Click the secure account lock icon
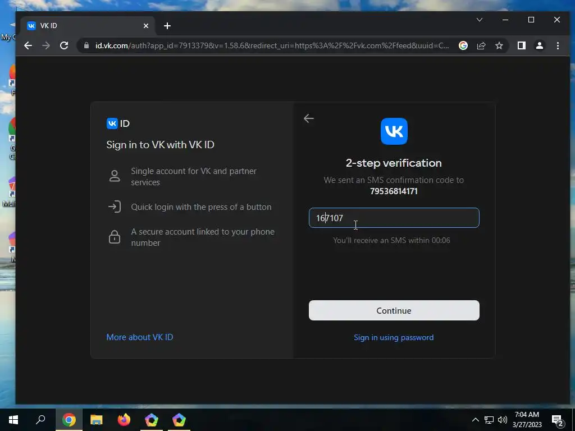Screen dimensions: 575x431 (115, 237)
